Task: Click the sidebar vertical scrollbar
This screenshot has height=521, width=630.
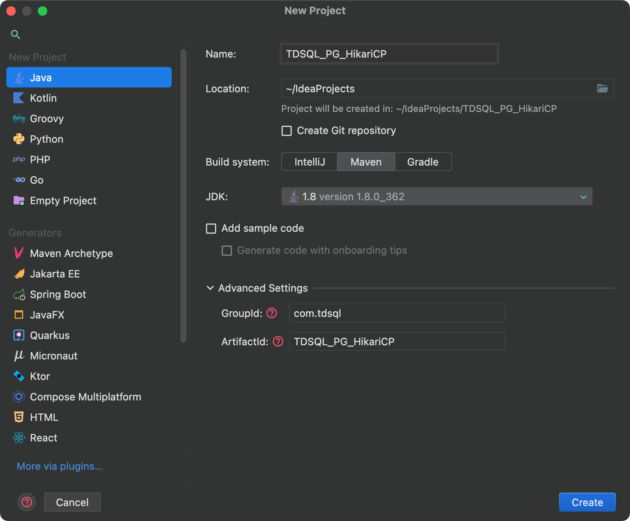Action: click(x=183, y=197)
